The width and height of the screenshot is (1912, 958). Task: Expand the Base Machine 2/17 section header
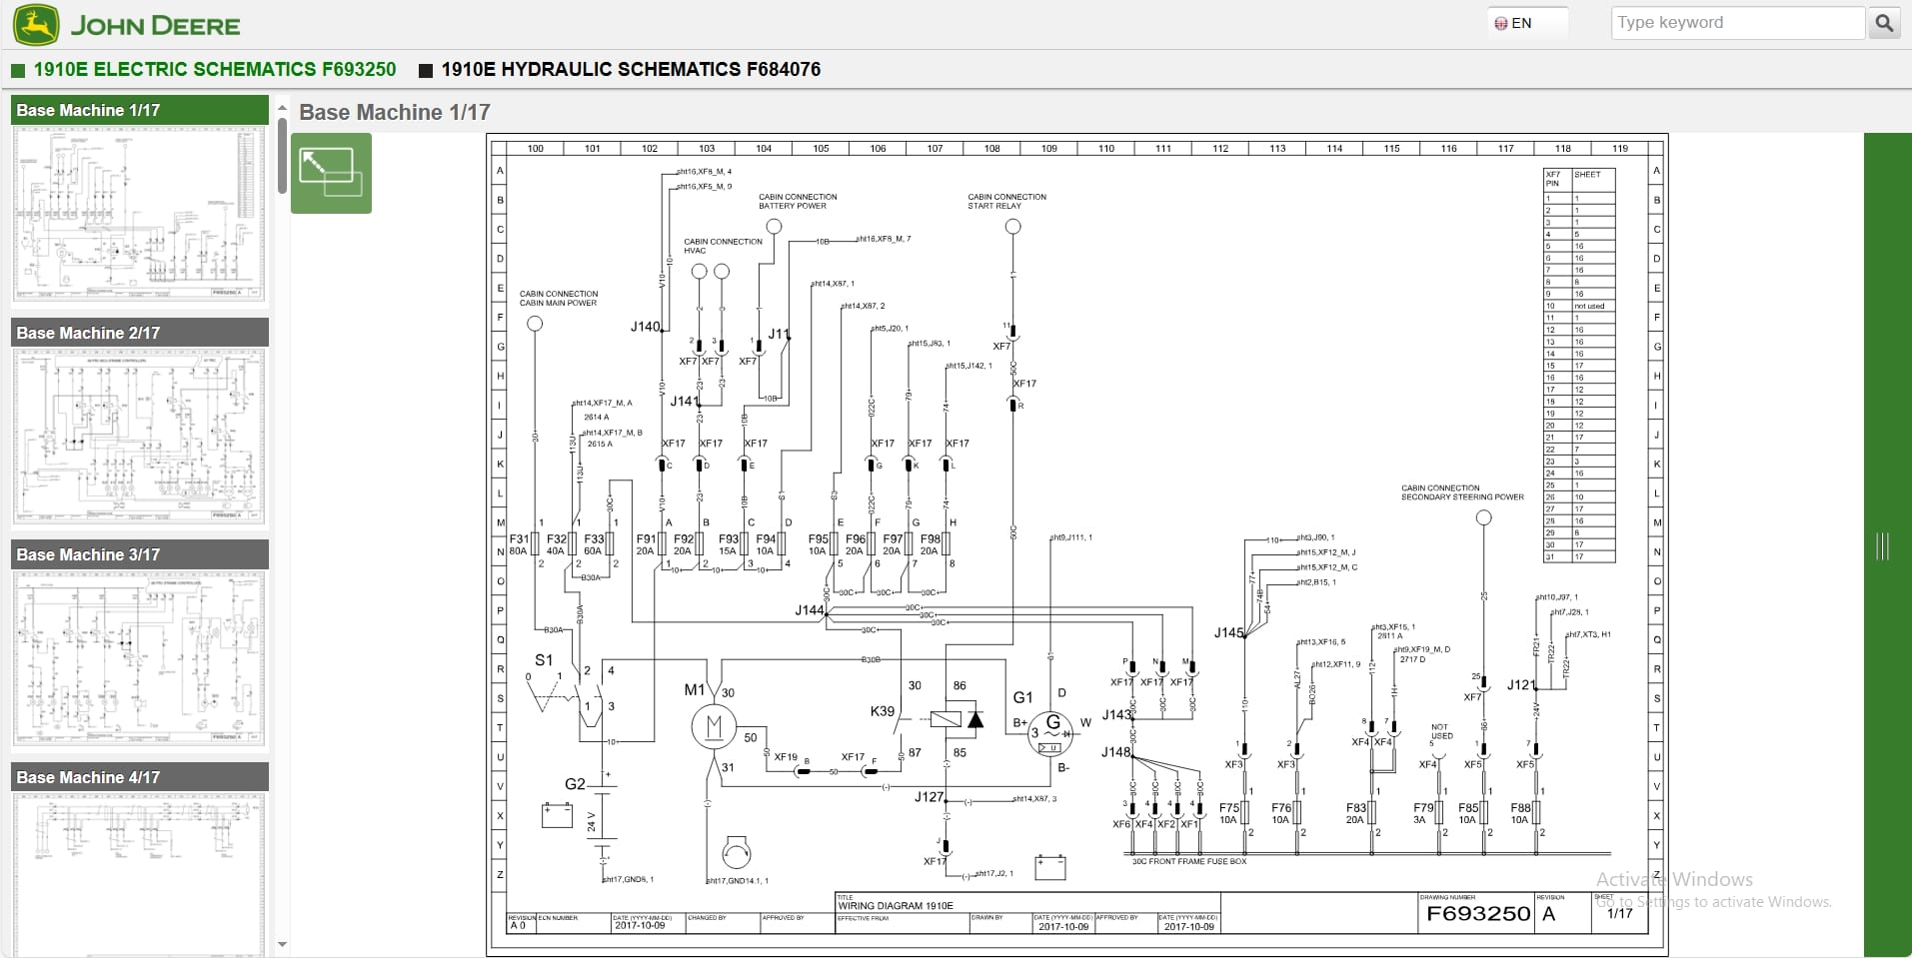pyautogui.click(x=140, y=333)
